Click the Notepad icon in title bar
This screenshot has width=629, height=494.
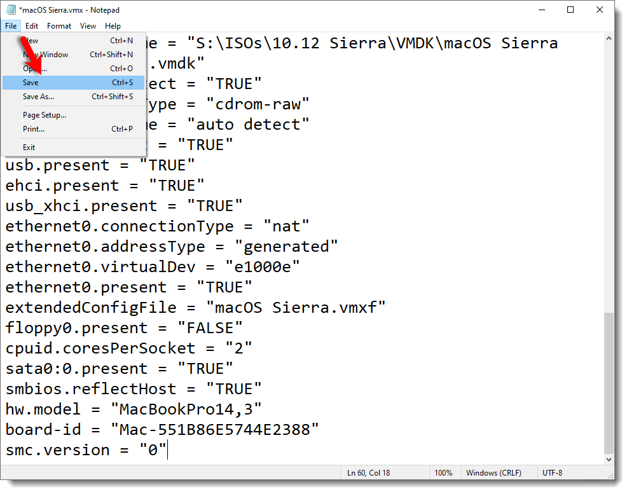click(10, 10)
